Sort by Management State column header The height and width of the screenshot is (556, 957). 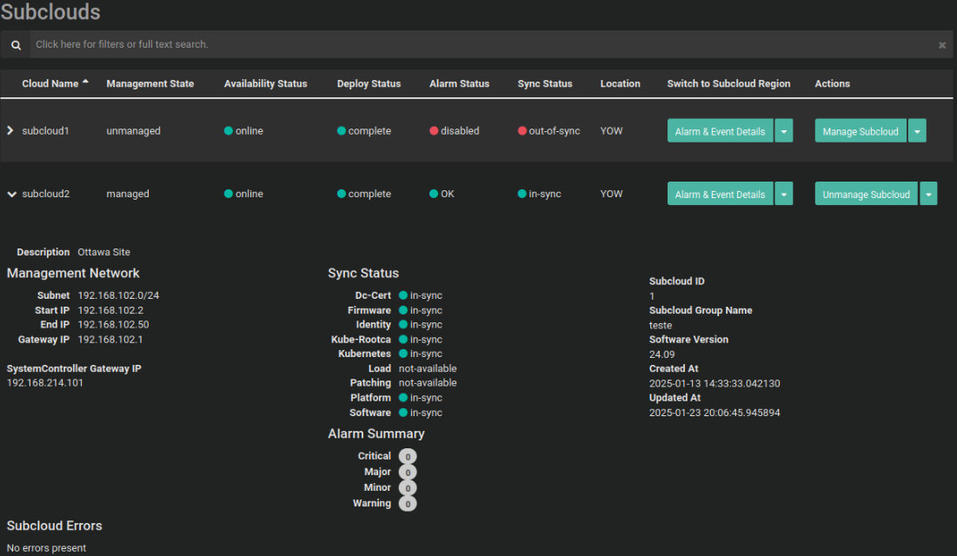[x=150, y=84]
